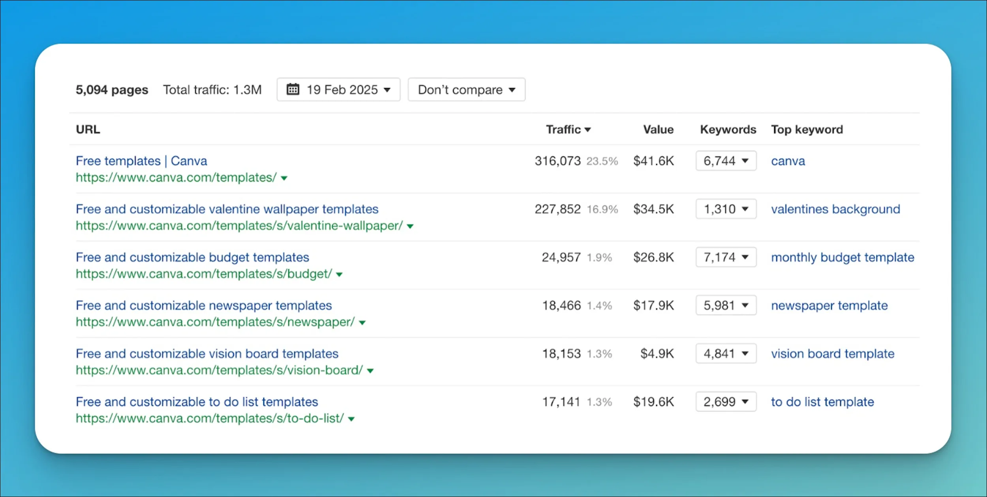Click the URL column header

88,129
